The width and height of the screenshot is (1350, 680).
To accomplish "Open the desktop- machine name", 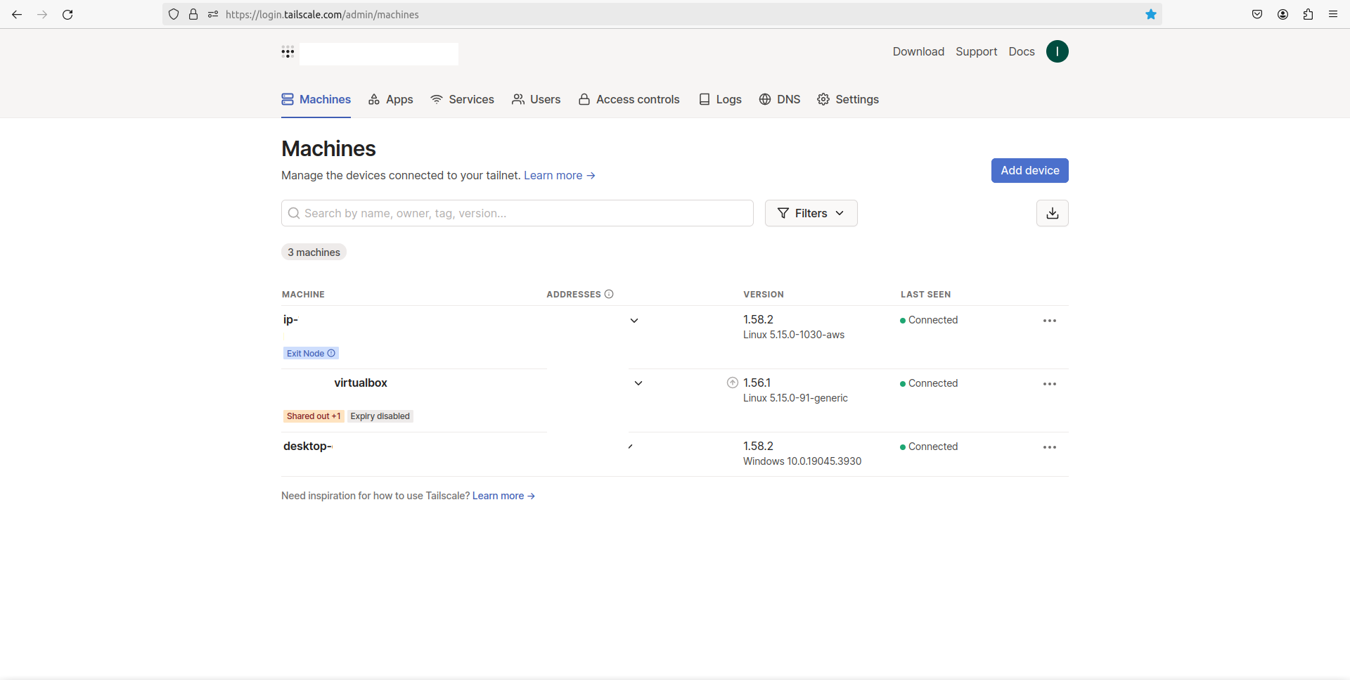I will coord(307,446).
